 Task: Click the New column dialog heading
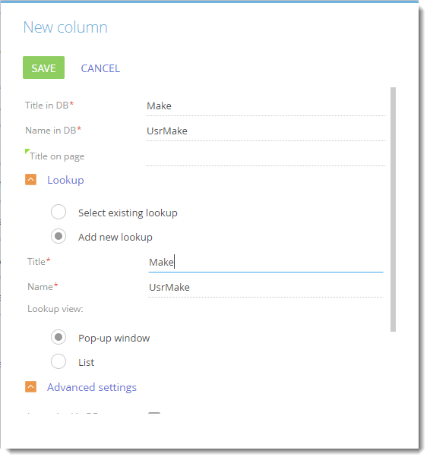pos(65,27)
